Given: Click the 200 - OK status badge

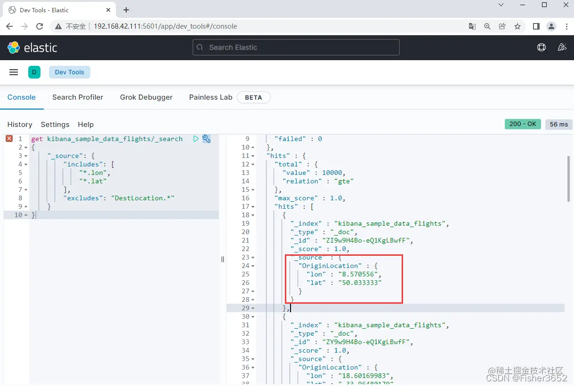Looking at the screenshot, I should click(x=523, y=124).
